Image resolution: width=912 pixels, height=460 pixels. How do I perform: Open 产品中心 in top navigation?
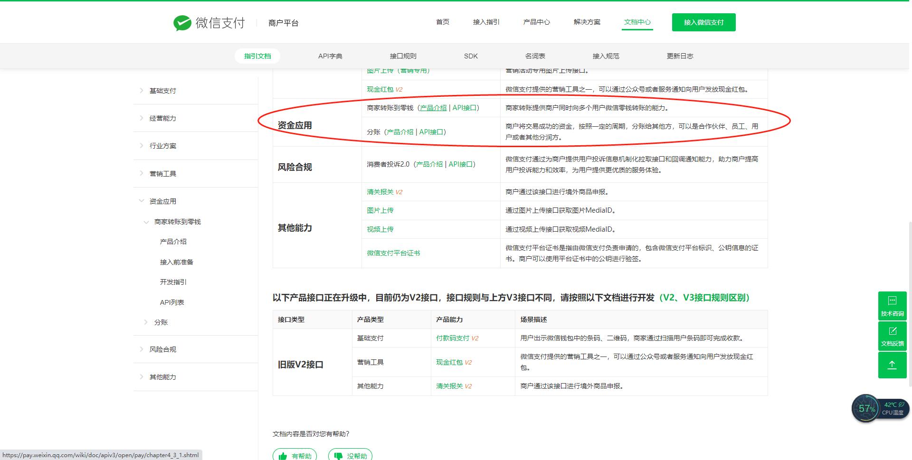coord(537,22)
